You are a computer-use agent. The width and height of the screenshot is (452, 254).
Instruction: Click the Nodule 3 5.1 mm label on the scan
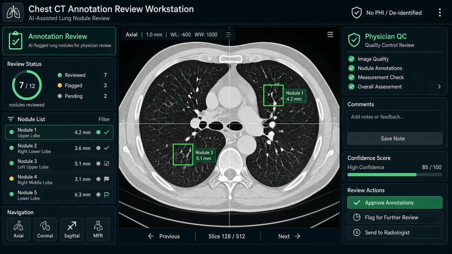204,156
